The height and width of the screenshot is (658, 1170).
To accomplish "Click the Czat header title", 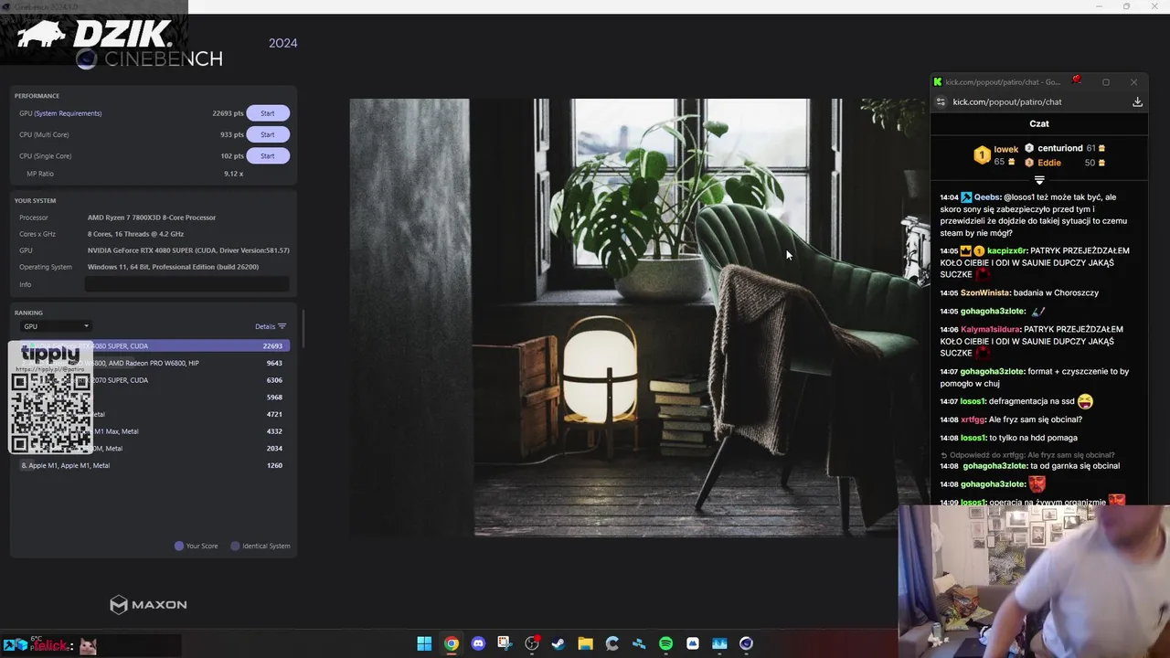I will (1039, 123).
